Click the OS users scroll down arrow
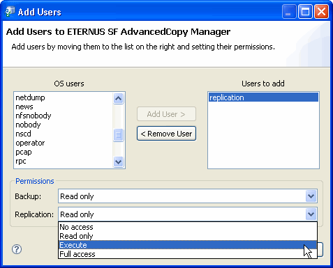Screen dimensions: 333x268 [118, 161]
